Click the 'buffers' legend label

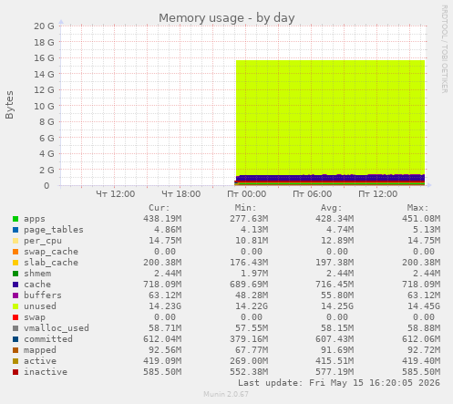43,295
